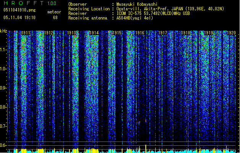Screen dimensions: 240x153
Task: Click the 1913 time marker
Action: pos(71,33)
